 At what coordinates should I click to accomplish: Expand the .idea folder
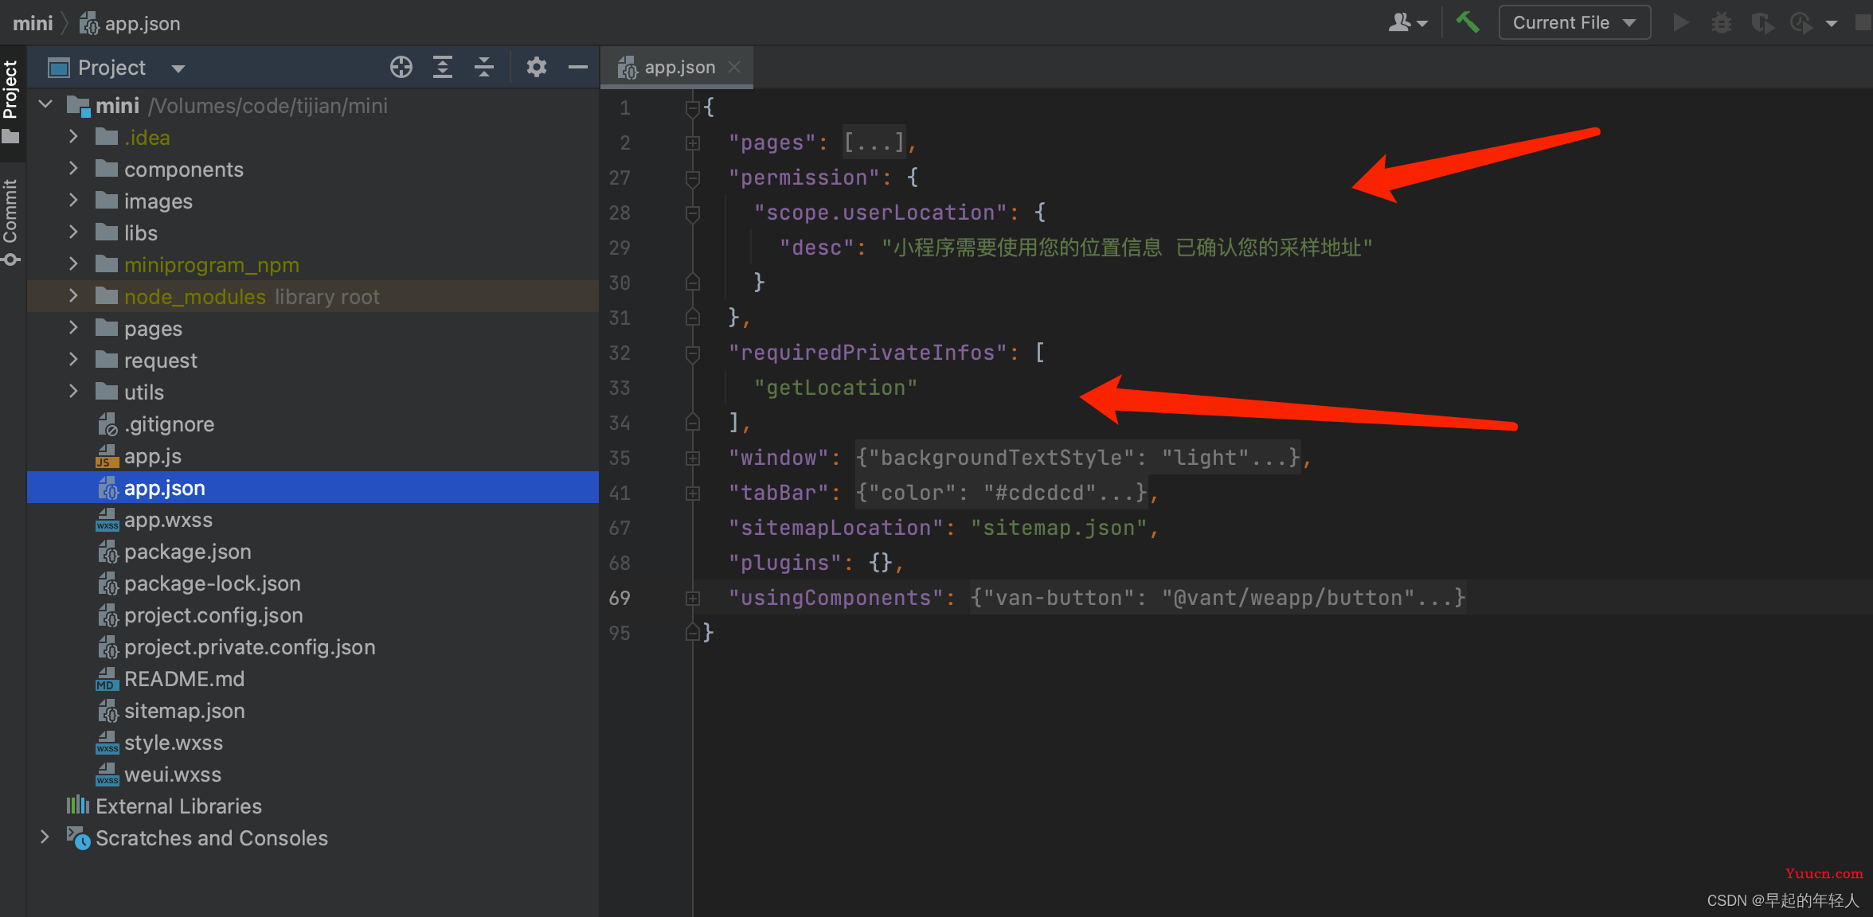click(x=73, y=137)
